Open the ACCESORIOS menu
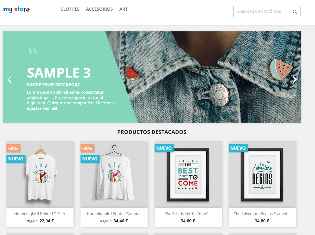This screenshot has height=235, width=315. tap(99, 9)
